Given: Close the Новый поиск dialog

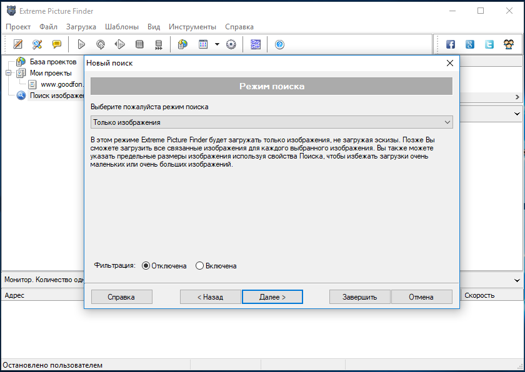Looking at the screenshot, I should click(x=449, y=63).
